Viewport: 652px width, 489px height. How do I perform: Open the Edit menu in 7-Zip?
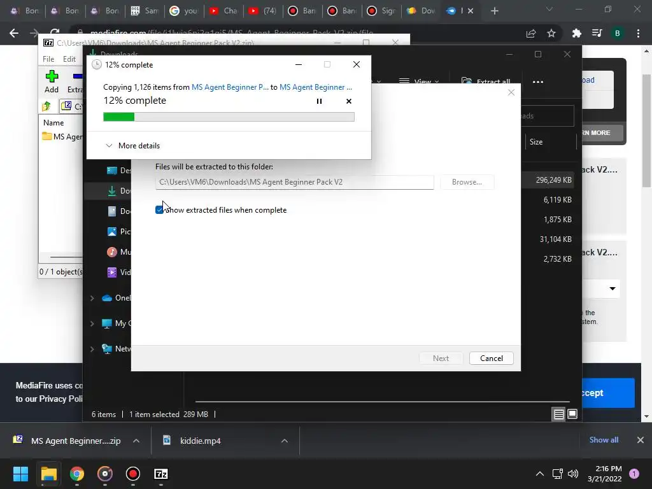pyautogui.click(x=69, y=59)
